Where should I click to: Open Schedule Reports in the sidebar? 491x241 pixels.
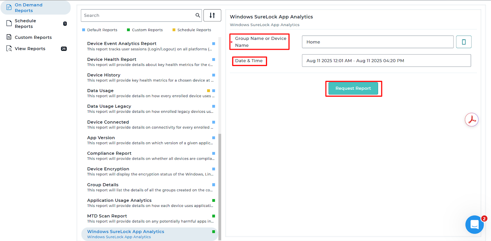[x=25, y=24]
